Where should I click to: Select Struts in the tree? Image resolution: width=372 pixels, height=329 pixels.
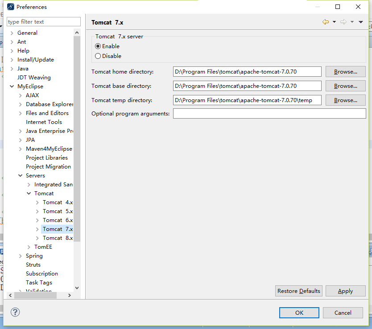(x=33, y=265)
